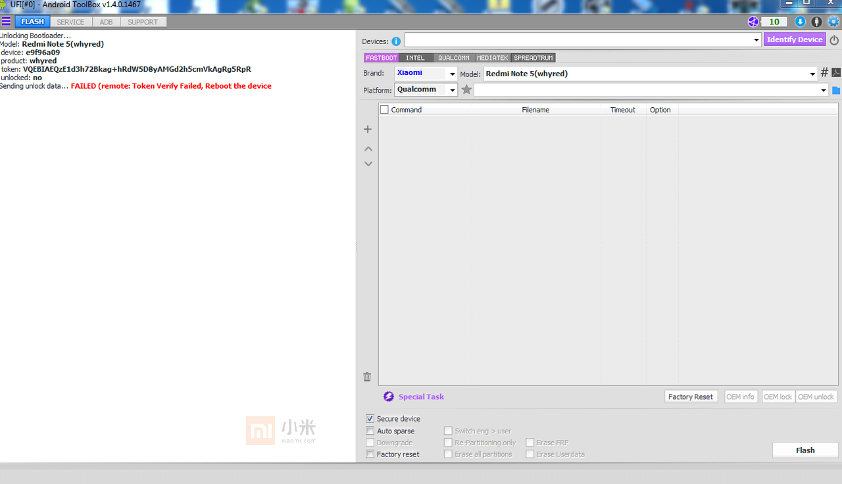
Task: Open the PDF manual icon
Action: [836, 72]
